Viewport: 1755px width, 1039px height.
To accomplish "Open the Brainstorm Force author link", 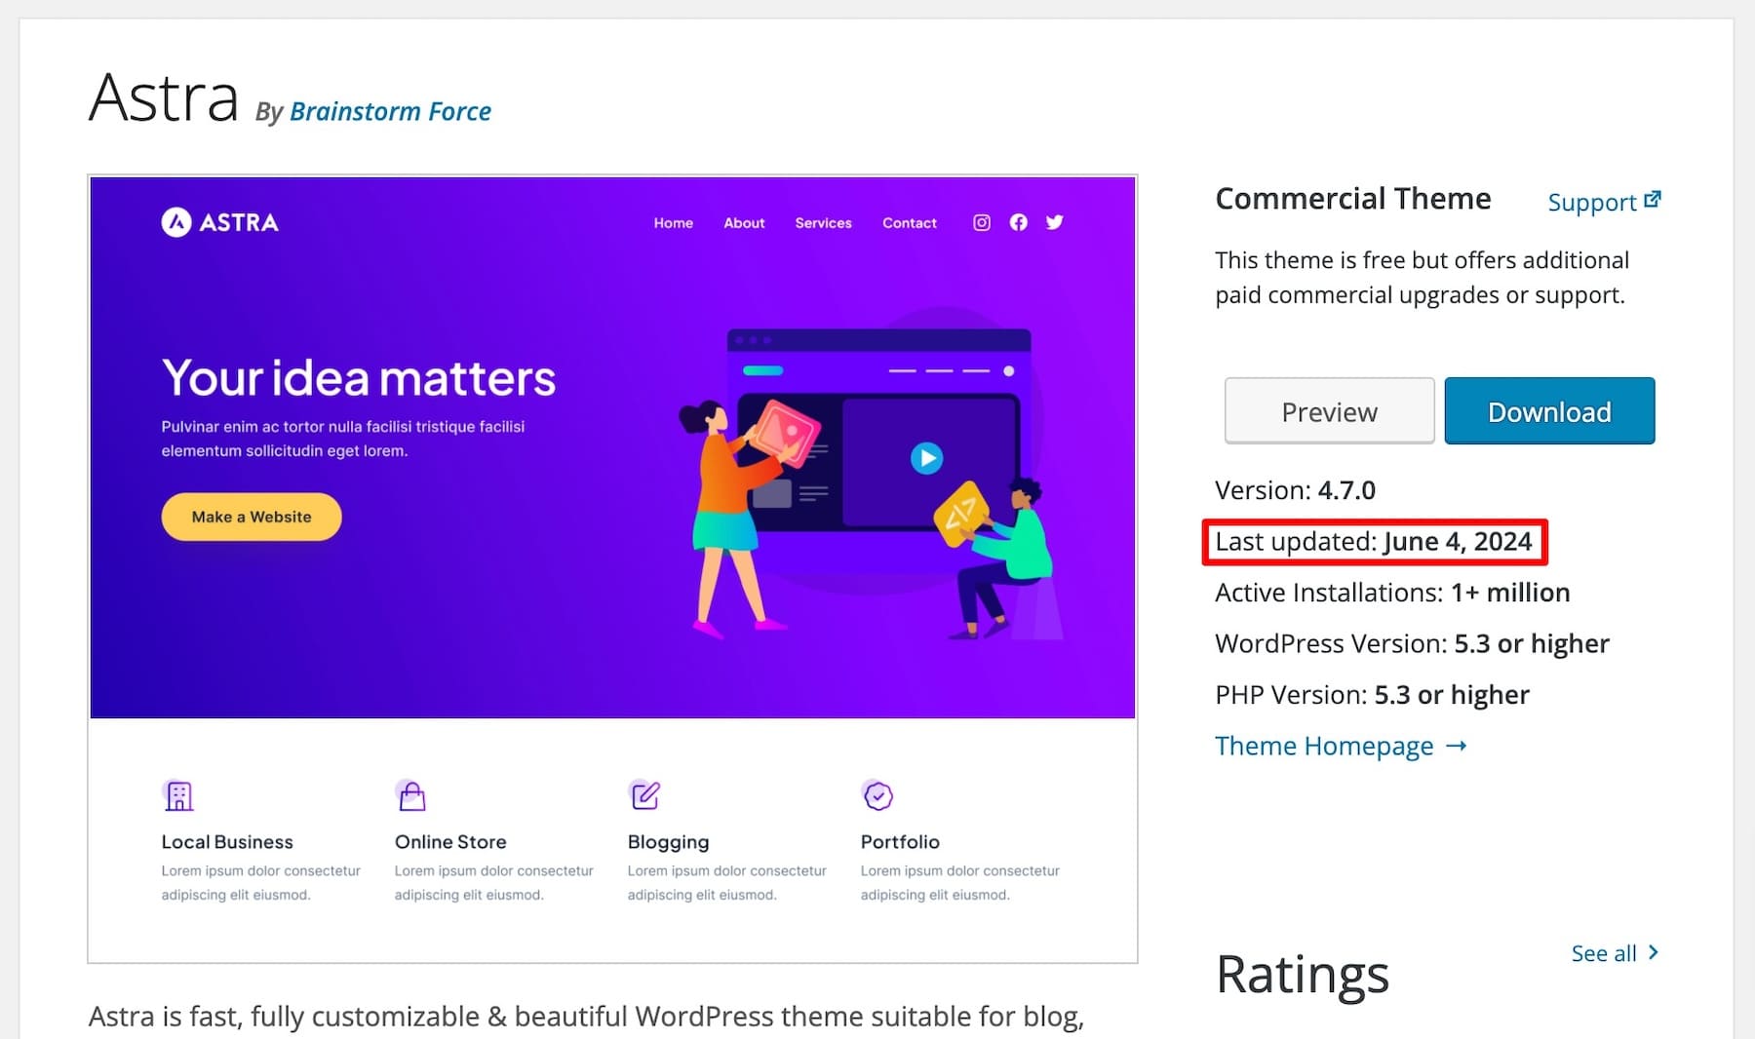I will pyautogui.click(x=390, y=110).
